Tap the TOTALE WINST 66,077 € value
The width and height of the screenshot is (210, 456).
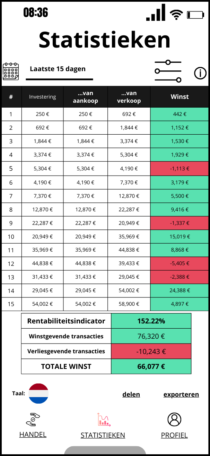point(151,366)
